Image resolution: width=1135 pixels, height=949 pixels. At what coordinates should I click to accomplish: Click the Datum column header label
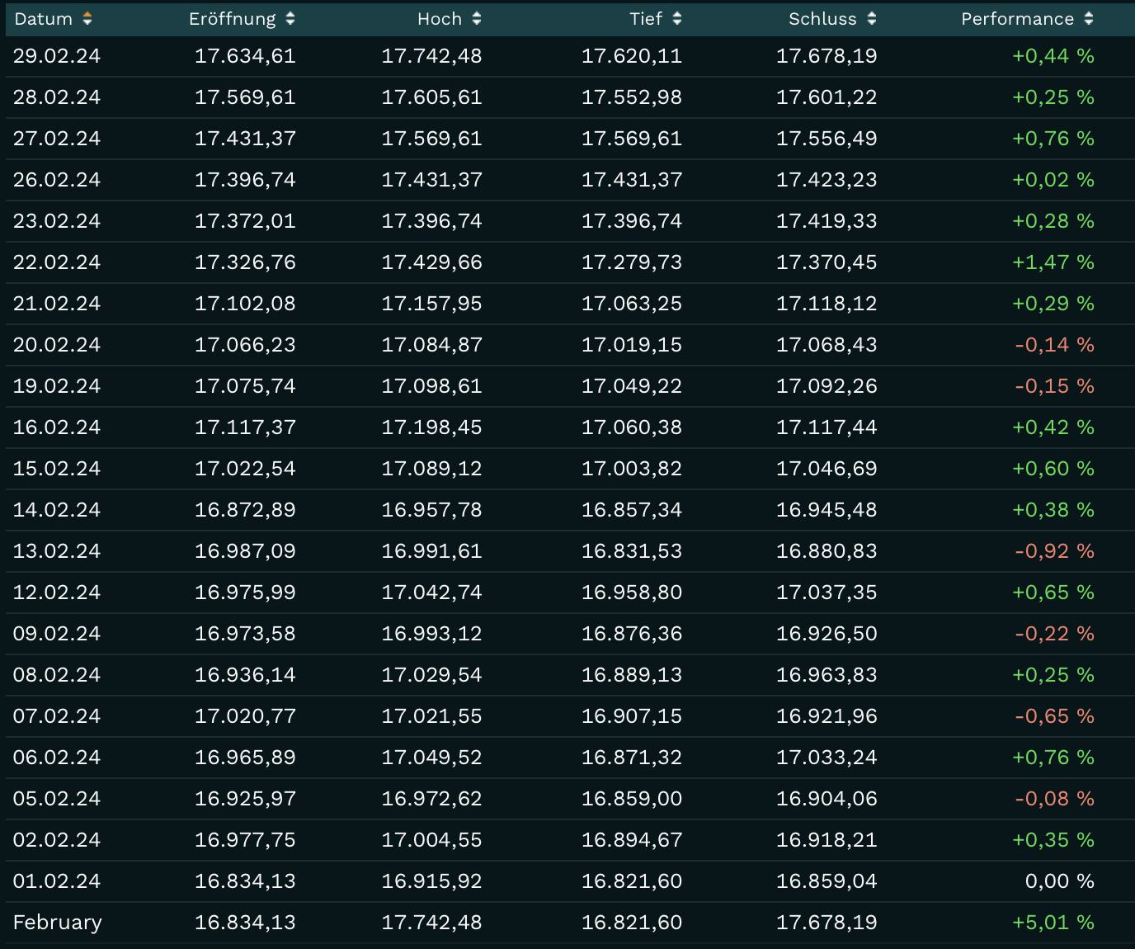click(44, 19)
